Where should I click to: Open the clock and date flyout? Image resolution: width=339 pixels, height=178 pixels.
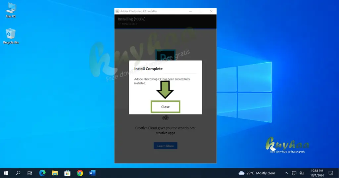coord(317,173)
